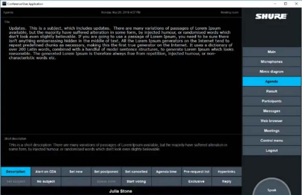Click the Shure logo
The image size is (302, 195).
click(x=271, y=16)
